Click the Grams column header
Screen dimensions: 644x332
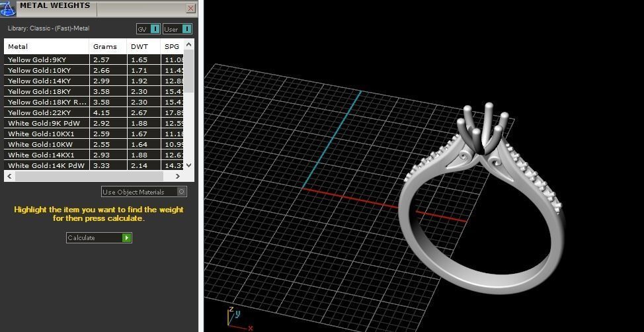tap(108, 46)
